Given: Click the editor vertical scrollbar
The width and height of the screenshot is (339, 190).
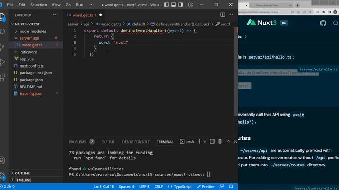Looking at the screenshot, I should coord(236,71).
